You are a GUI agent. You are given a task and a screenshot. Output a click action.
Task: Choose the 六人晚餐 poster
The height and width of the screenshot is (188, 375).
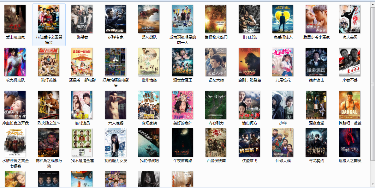pyautogui.click(x=116, y=105)
